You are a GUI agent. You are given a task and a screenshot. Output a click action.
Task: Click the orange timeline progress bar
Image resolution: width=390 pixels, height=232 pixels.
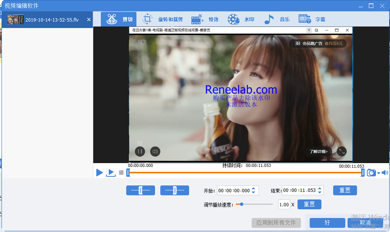pos(245,172)
